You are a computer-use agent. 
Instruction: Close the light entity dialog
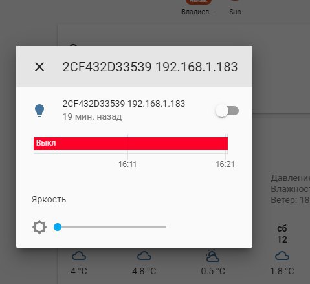[39, 67]
